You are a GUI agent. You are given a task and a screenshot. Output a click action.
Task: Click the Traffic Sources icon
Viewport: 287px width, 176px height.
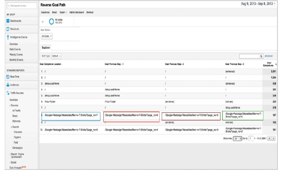point(8,93)
